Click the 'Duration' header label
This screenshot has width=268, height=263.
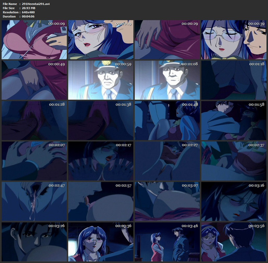(x=9, y=16)
